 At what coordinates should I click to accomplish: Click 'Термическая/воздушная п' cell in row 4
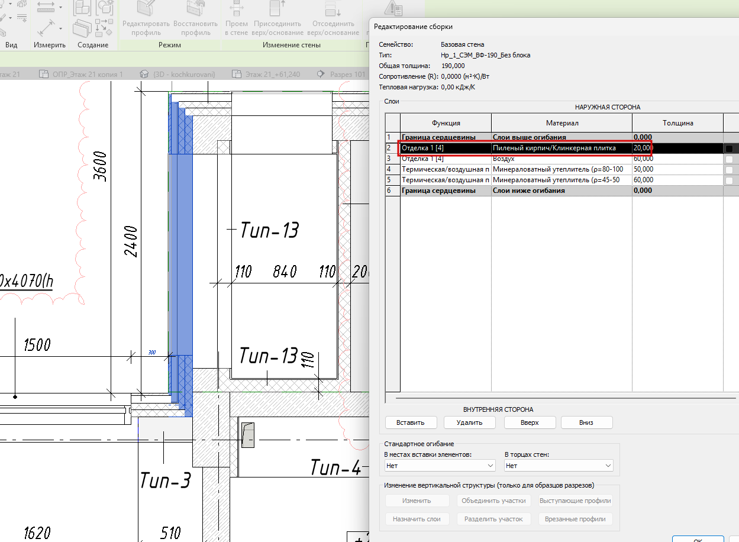pos(446,169)
